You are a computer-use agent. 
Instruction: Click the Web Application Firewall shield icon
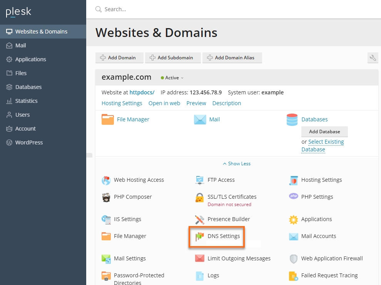coord(293,259)
